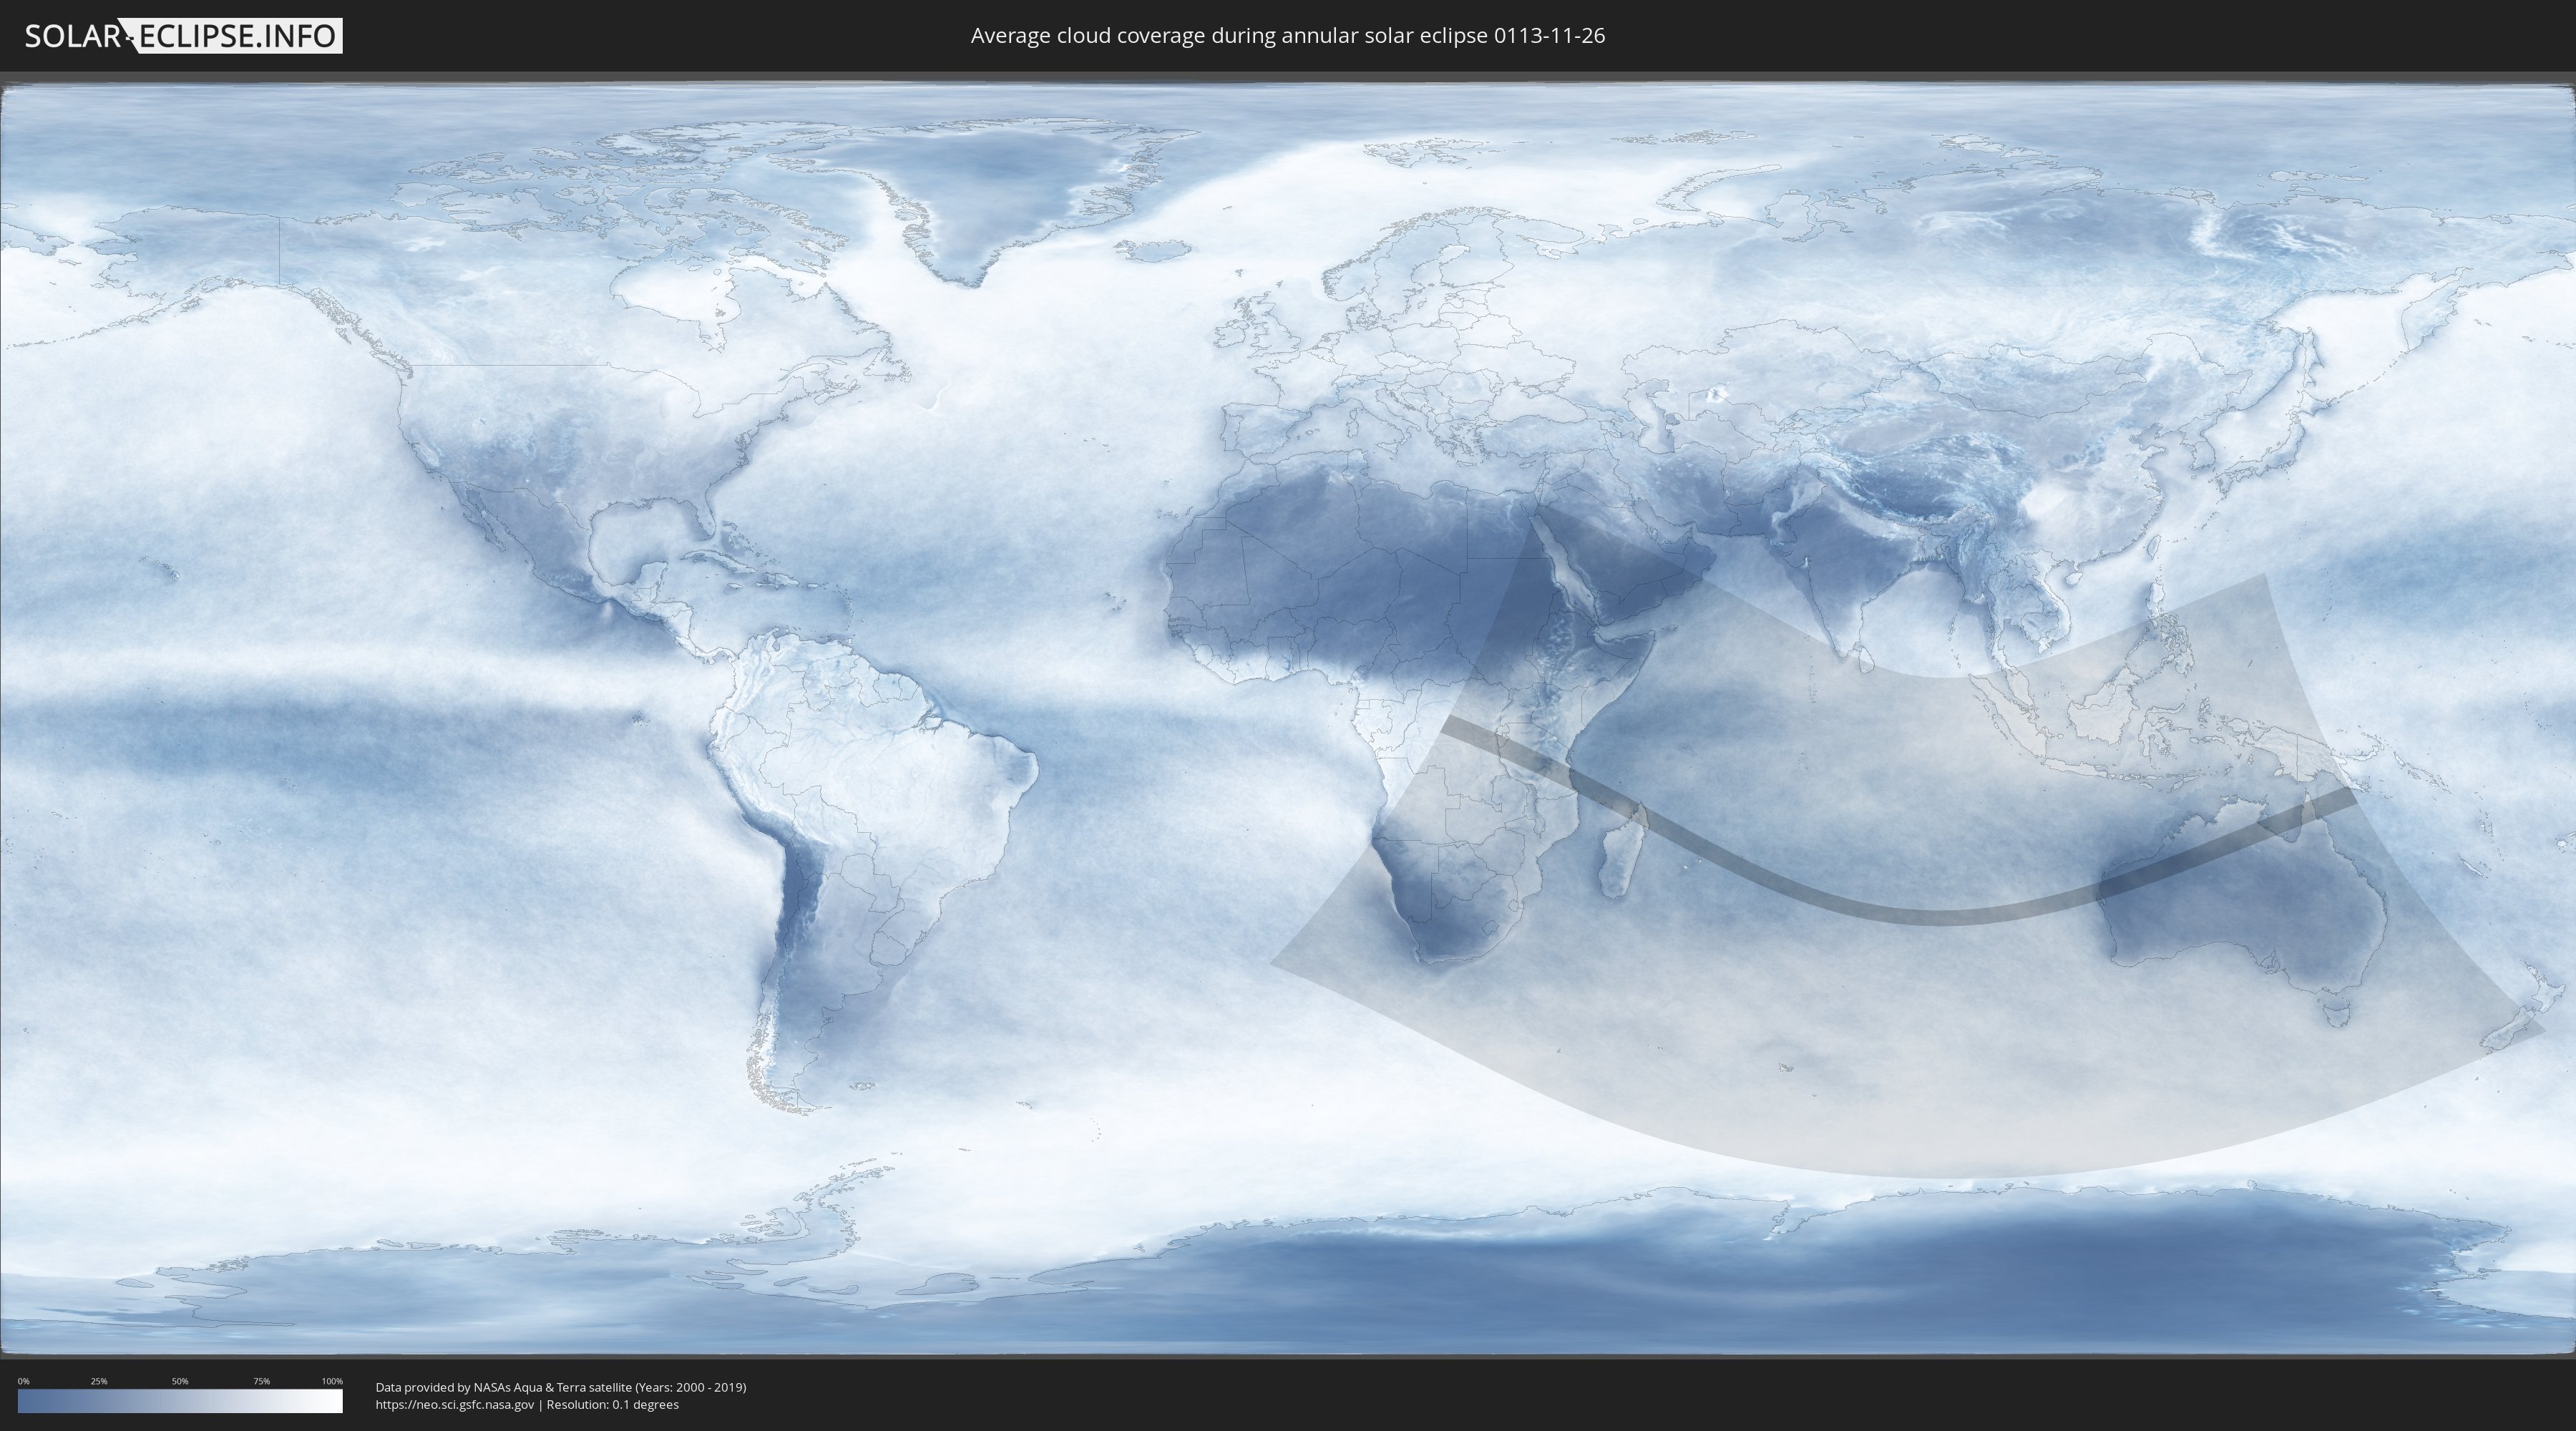Click the 50% legend label

[180, 1381]
